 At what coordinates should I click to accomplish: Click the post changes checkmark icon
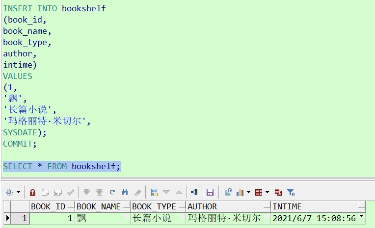click(x=71, y=192)
